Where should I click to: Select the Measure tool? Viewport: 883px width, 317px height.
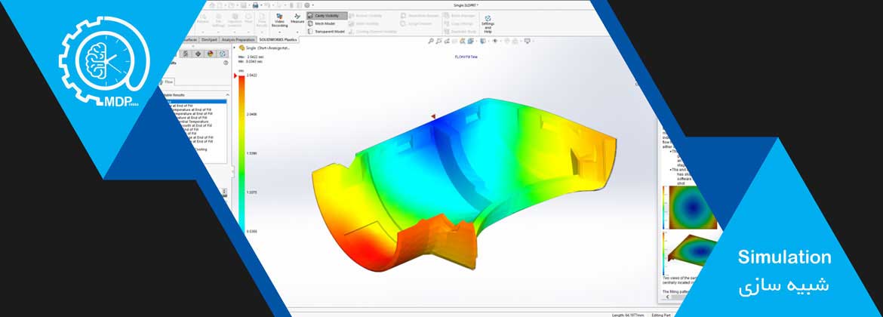(x=297, y=17)
